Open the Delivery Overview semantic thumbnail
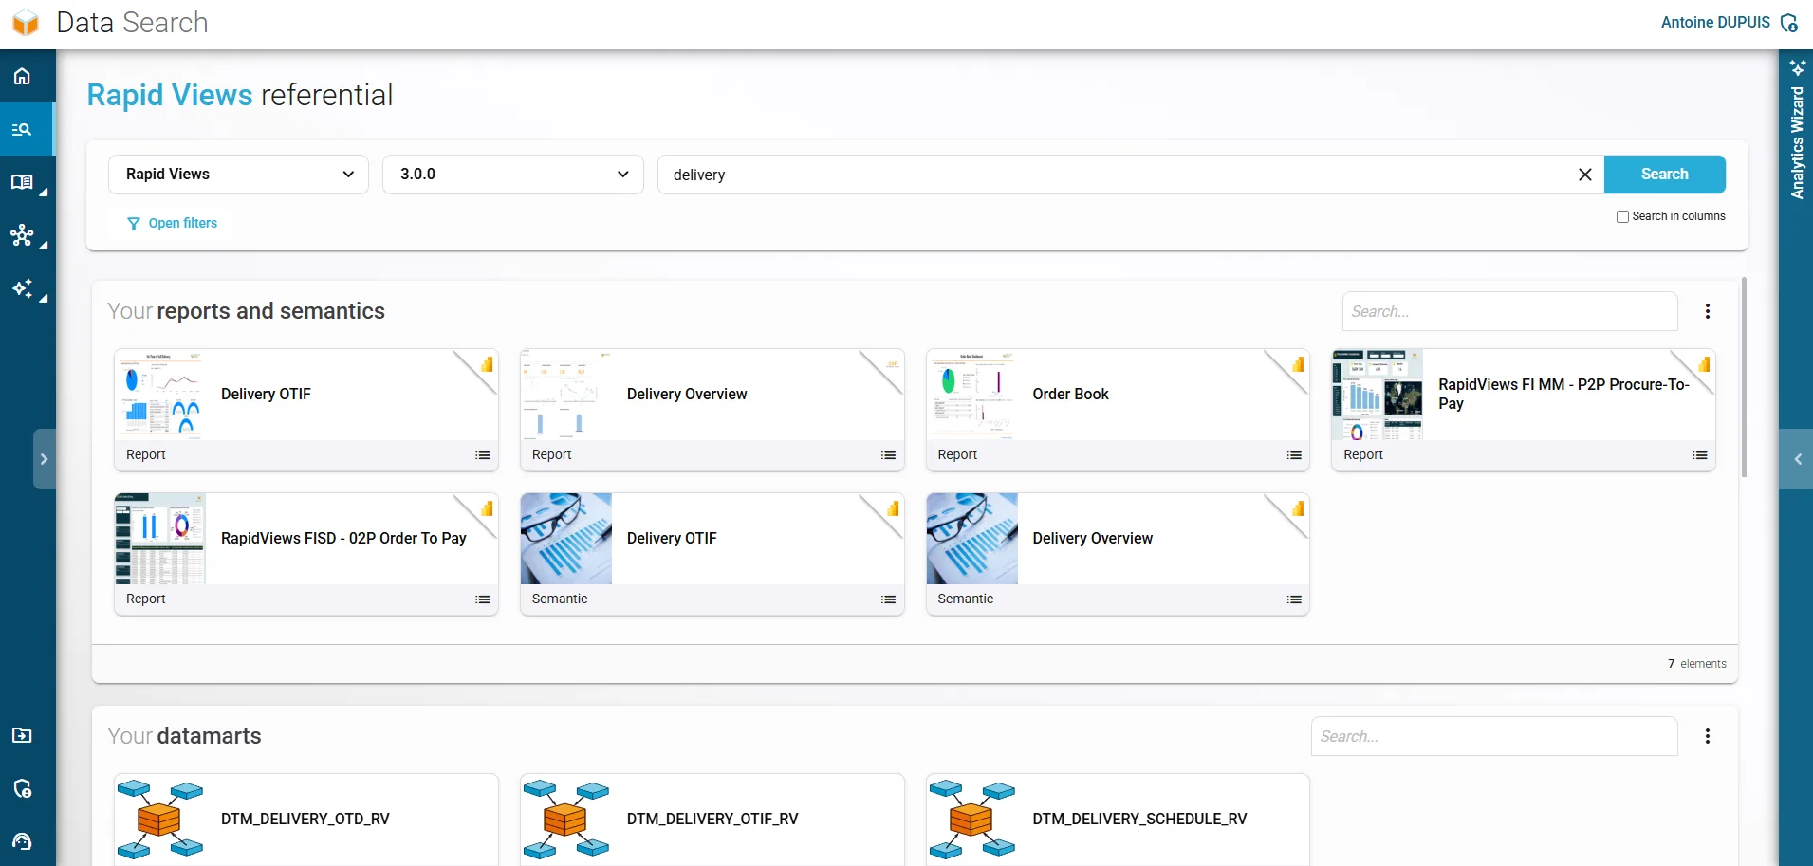1813x866 pixels. 971,539
